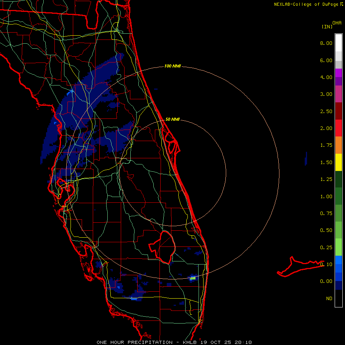Select the bright red 2.00 legend swatch
Screen dimensions: 345x345
(338, 128)
